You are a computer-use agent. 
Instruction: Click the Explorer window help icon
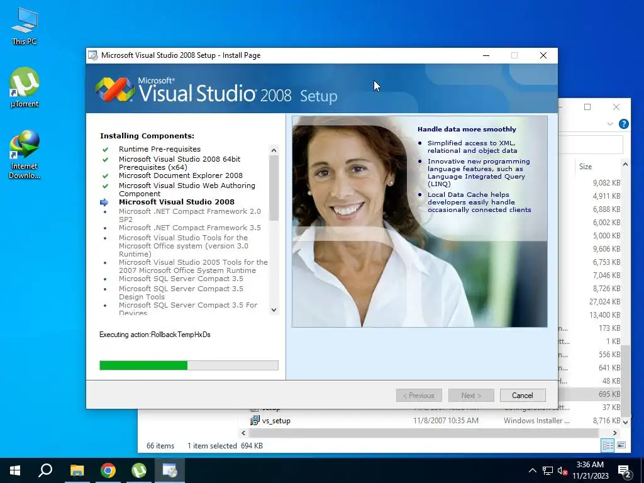(623, 124)
